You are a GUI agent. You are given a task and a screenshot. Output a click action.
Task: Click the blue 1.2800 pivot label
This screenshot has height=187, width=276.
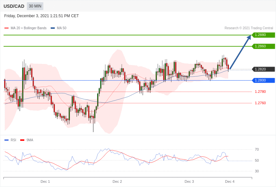point(263,81)
